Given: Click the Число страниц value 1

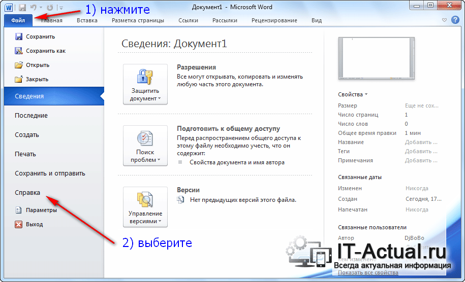Looking at the screenshot, I should (406, 115).
